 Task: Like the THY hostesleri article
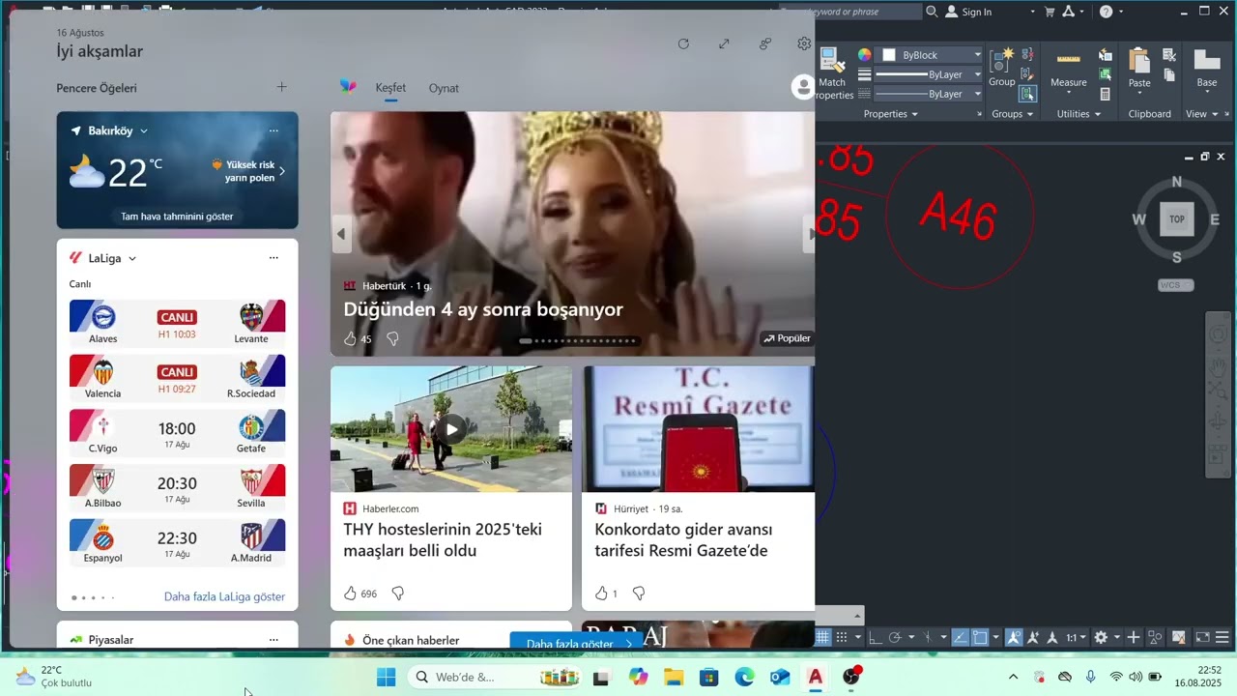(350, 594)
